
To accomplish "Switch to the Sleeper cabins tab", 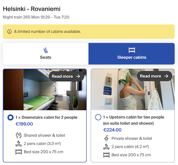I will click(x=132, y=54).
